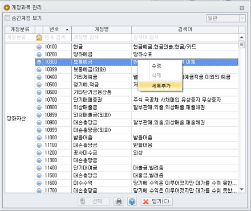Screen dimensions: 251x211
Task: Click the 당좌수표 search keyword cell
Action: coord(185,55)
